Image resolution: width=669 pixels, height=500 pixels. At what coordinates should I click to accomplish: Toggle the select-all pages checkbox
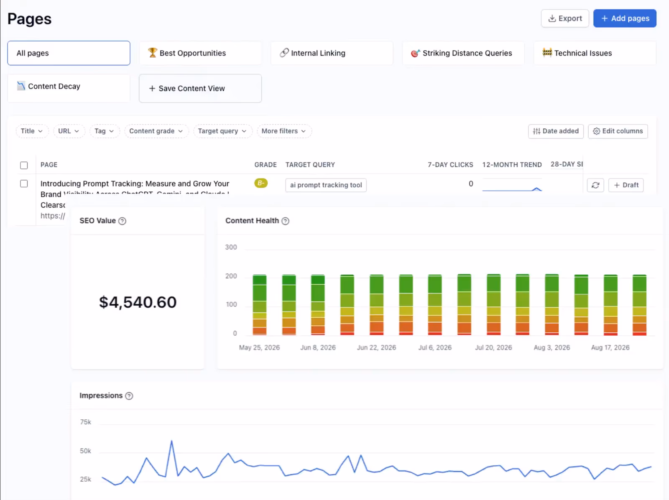pyautogui.click(x=24, y=165)
